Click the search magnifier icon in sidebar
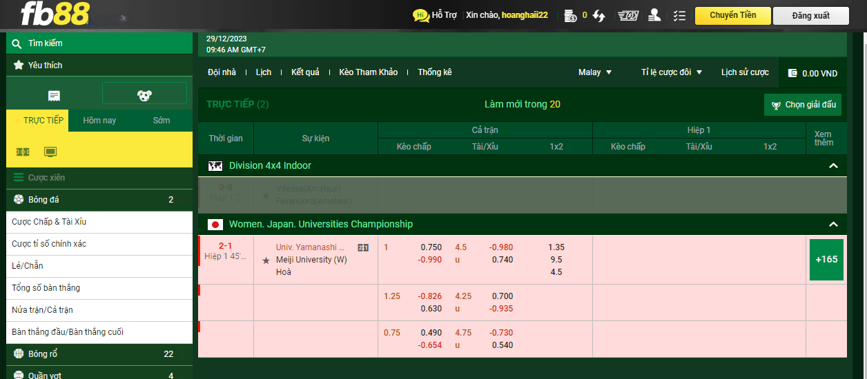 point(17,43)
